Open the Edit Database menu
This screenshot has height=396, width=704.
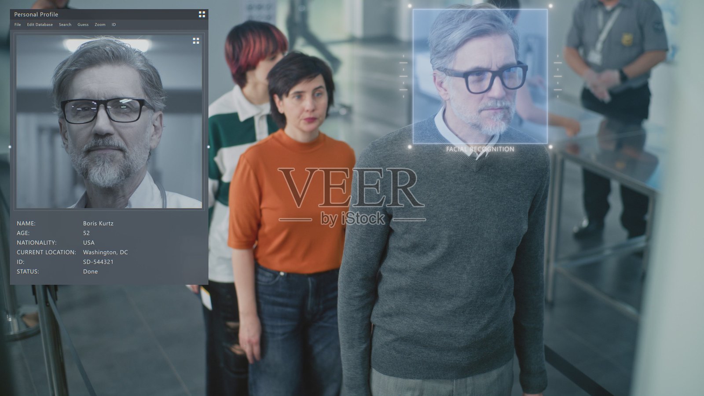[40, 25]
